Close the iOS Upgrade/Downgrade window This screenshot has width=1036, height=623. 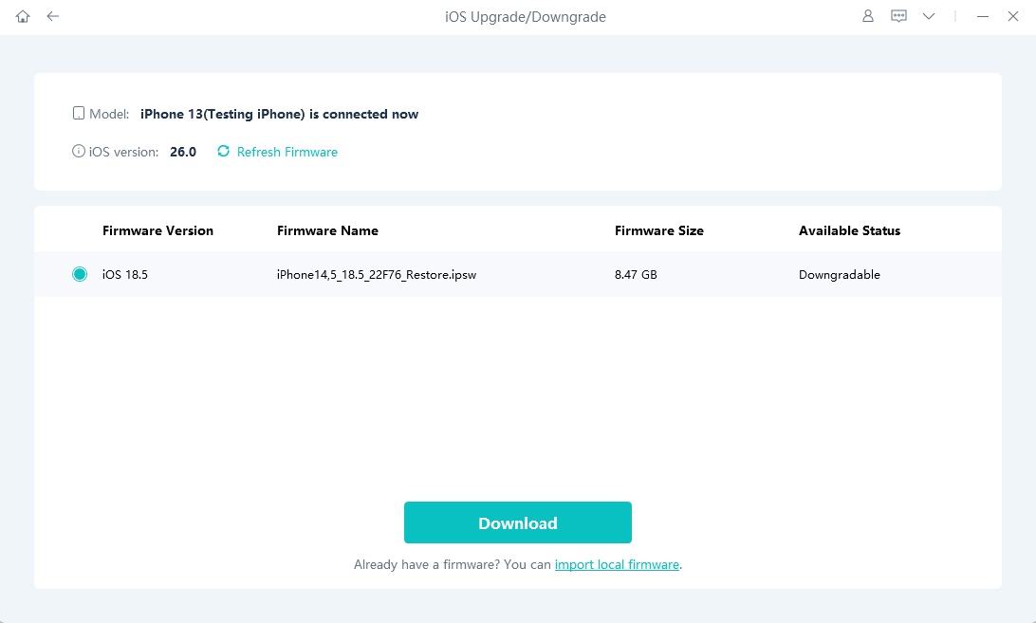tap(1013, 16)
